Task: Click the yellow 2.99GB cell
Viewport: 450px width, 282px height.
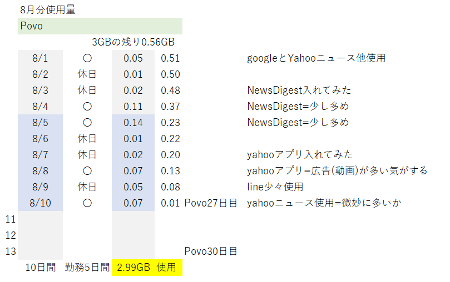Action: click(147, 268)
